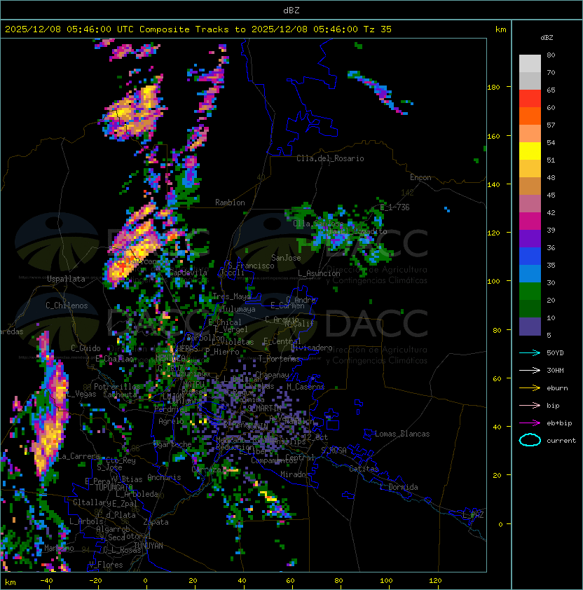Click the white 30HM arrow legend icon
The image size is (583, 590).
530,370
